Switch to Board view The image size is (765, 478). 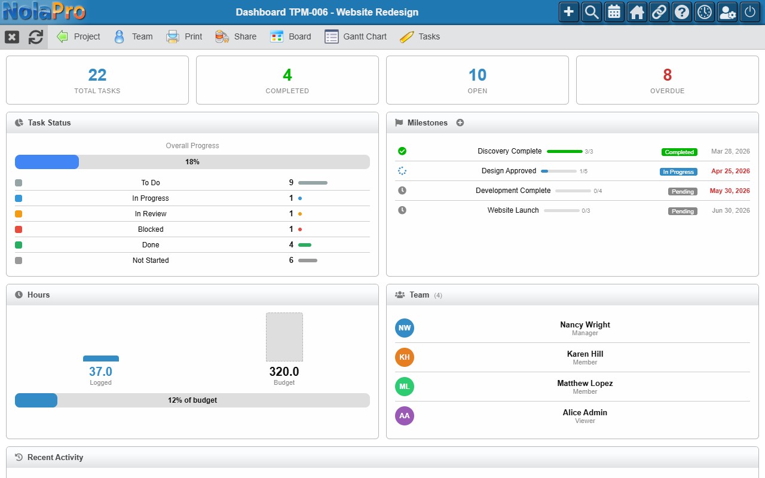[x=290, y=36]
